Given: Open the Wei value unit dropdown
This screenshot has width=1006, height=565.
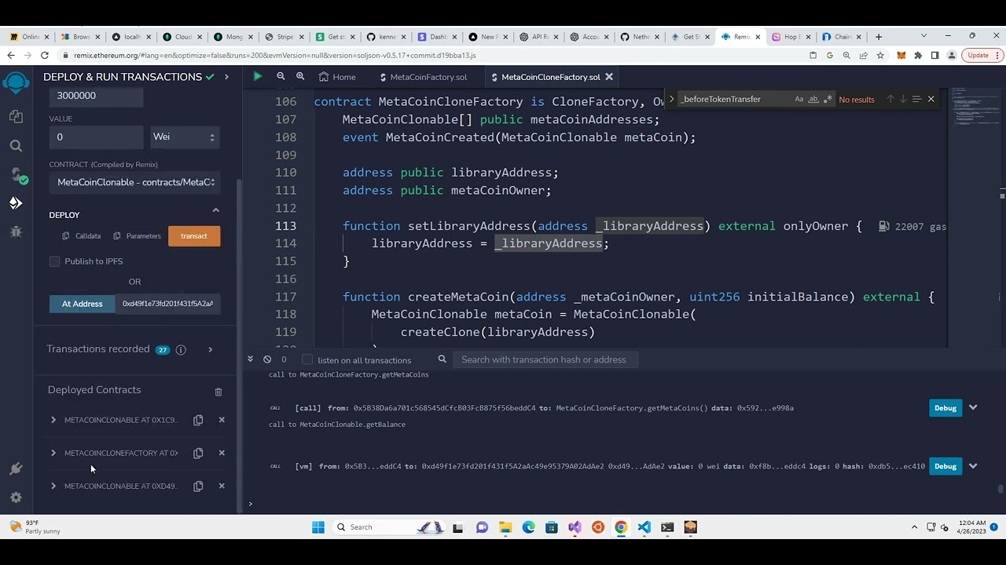Looking at the screenshot, I should (x=185, y=137).
